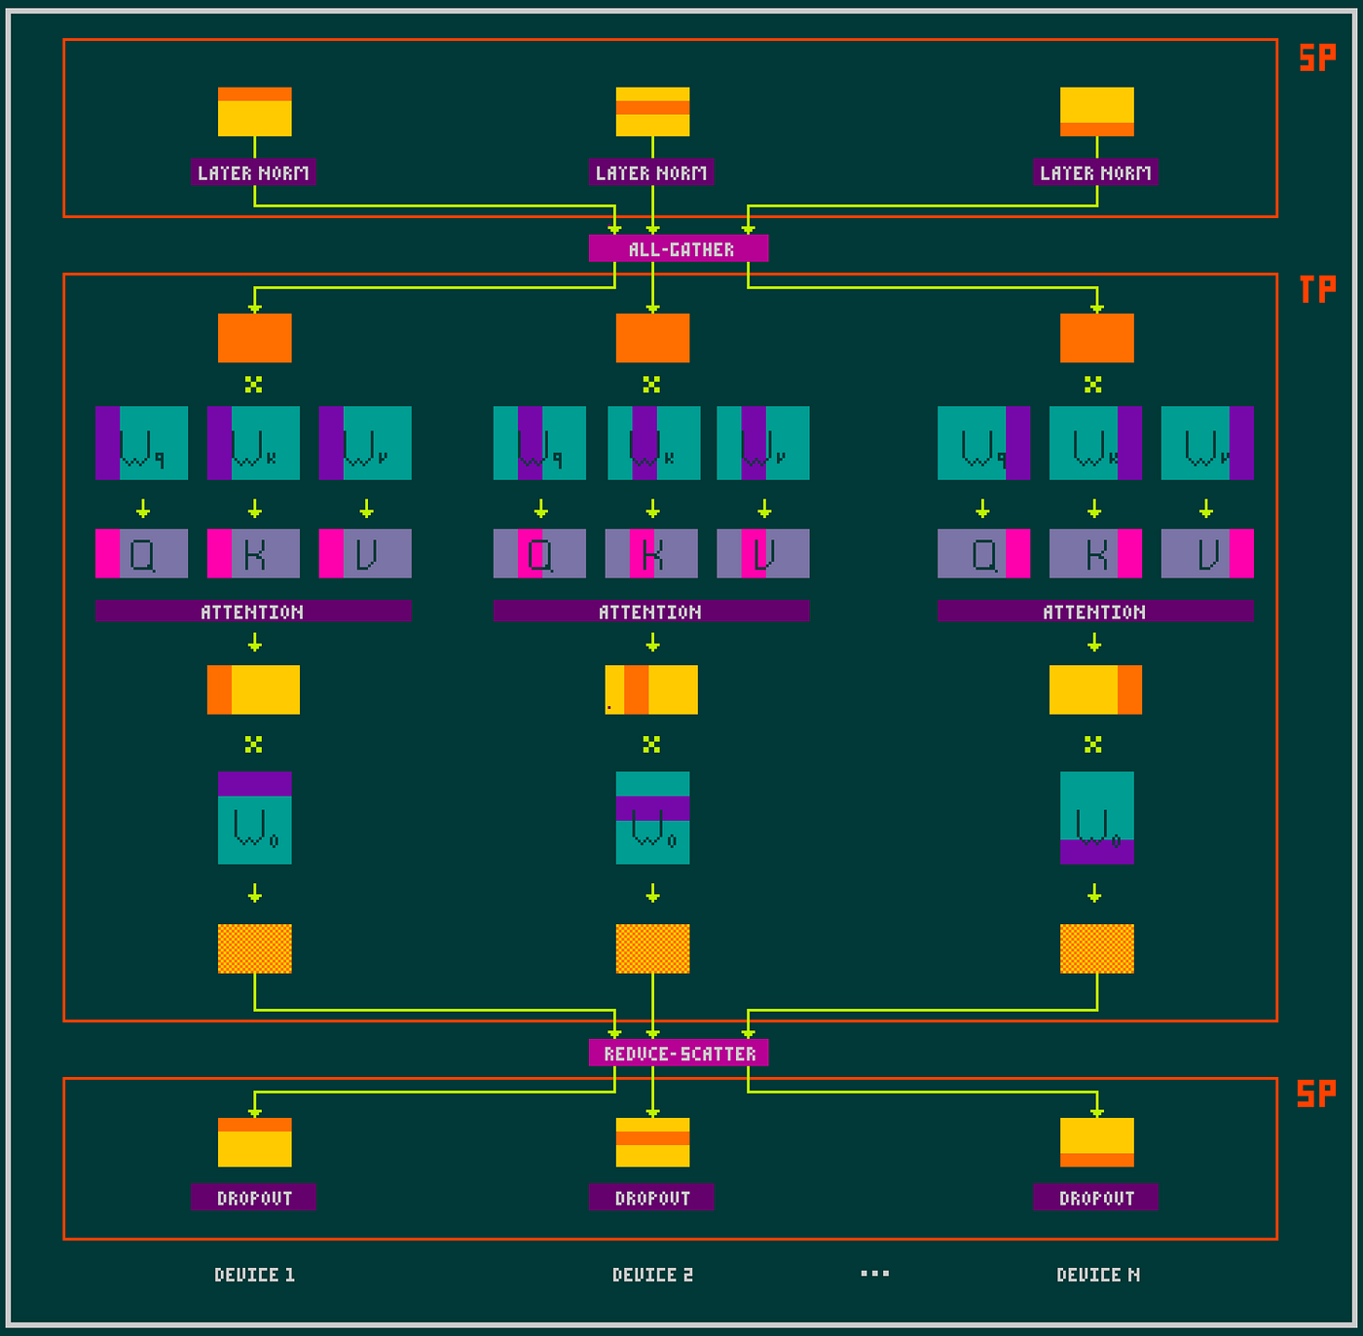The image size is (1363, 1336).
Task: Click the Device 2 label
Action: coord(652,1274)
